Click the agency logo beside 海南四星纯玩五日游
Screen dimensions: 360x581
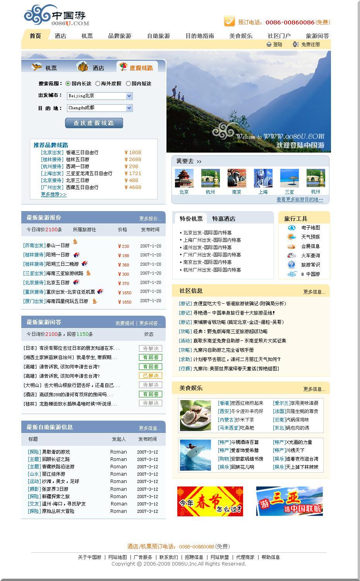click(x=94, y=301)
